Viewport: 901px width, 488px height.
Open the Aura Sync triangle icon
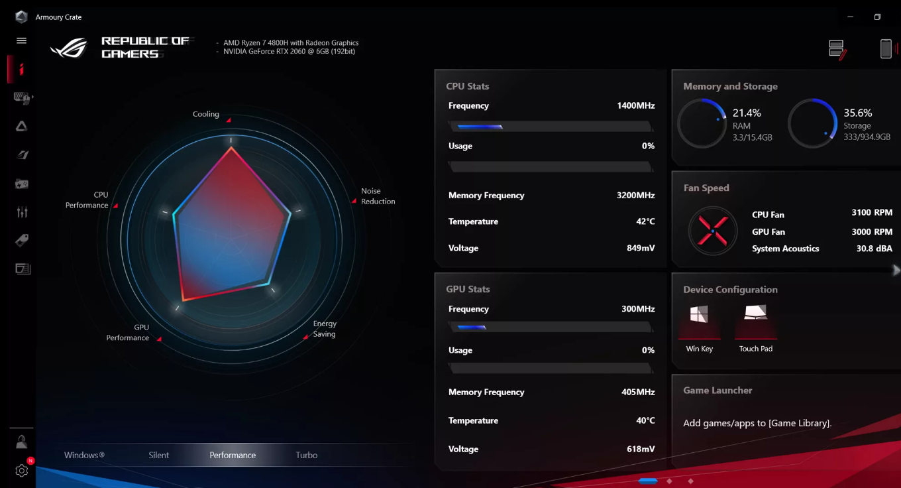[x=22, y=127]
